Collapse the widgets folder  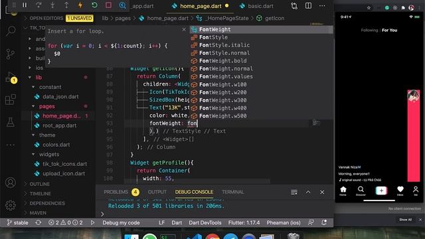(48, 154)
